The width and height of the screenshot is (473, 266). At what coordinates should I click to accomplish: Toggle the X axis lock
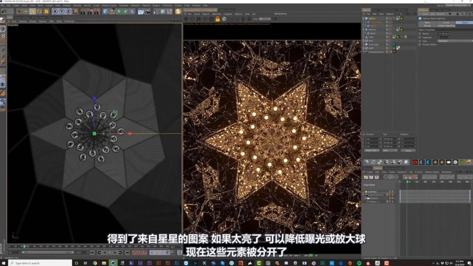click(x=55, y=11)
